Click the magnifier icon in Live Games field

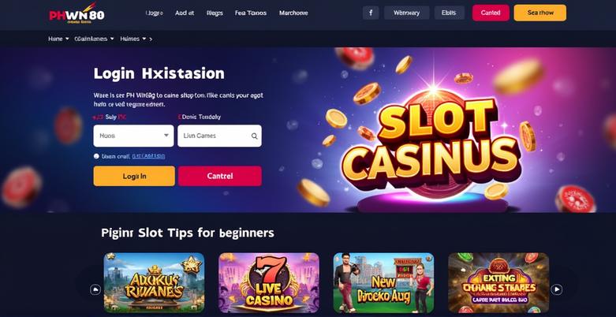254,136
